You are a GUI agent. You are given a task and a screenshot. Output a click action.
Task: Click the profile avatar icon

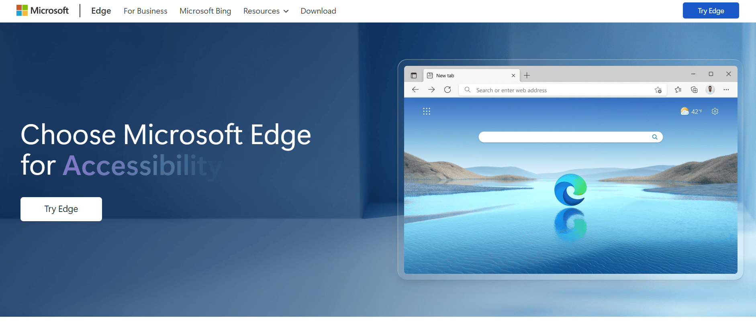710,90
